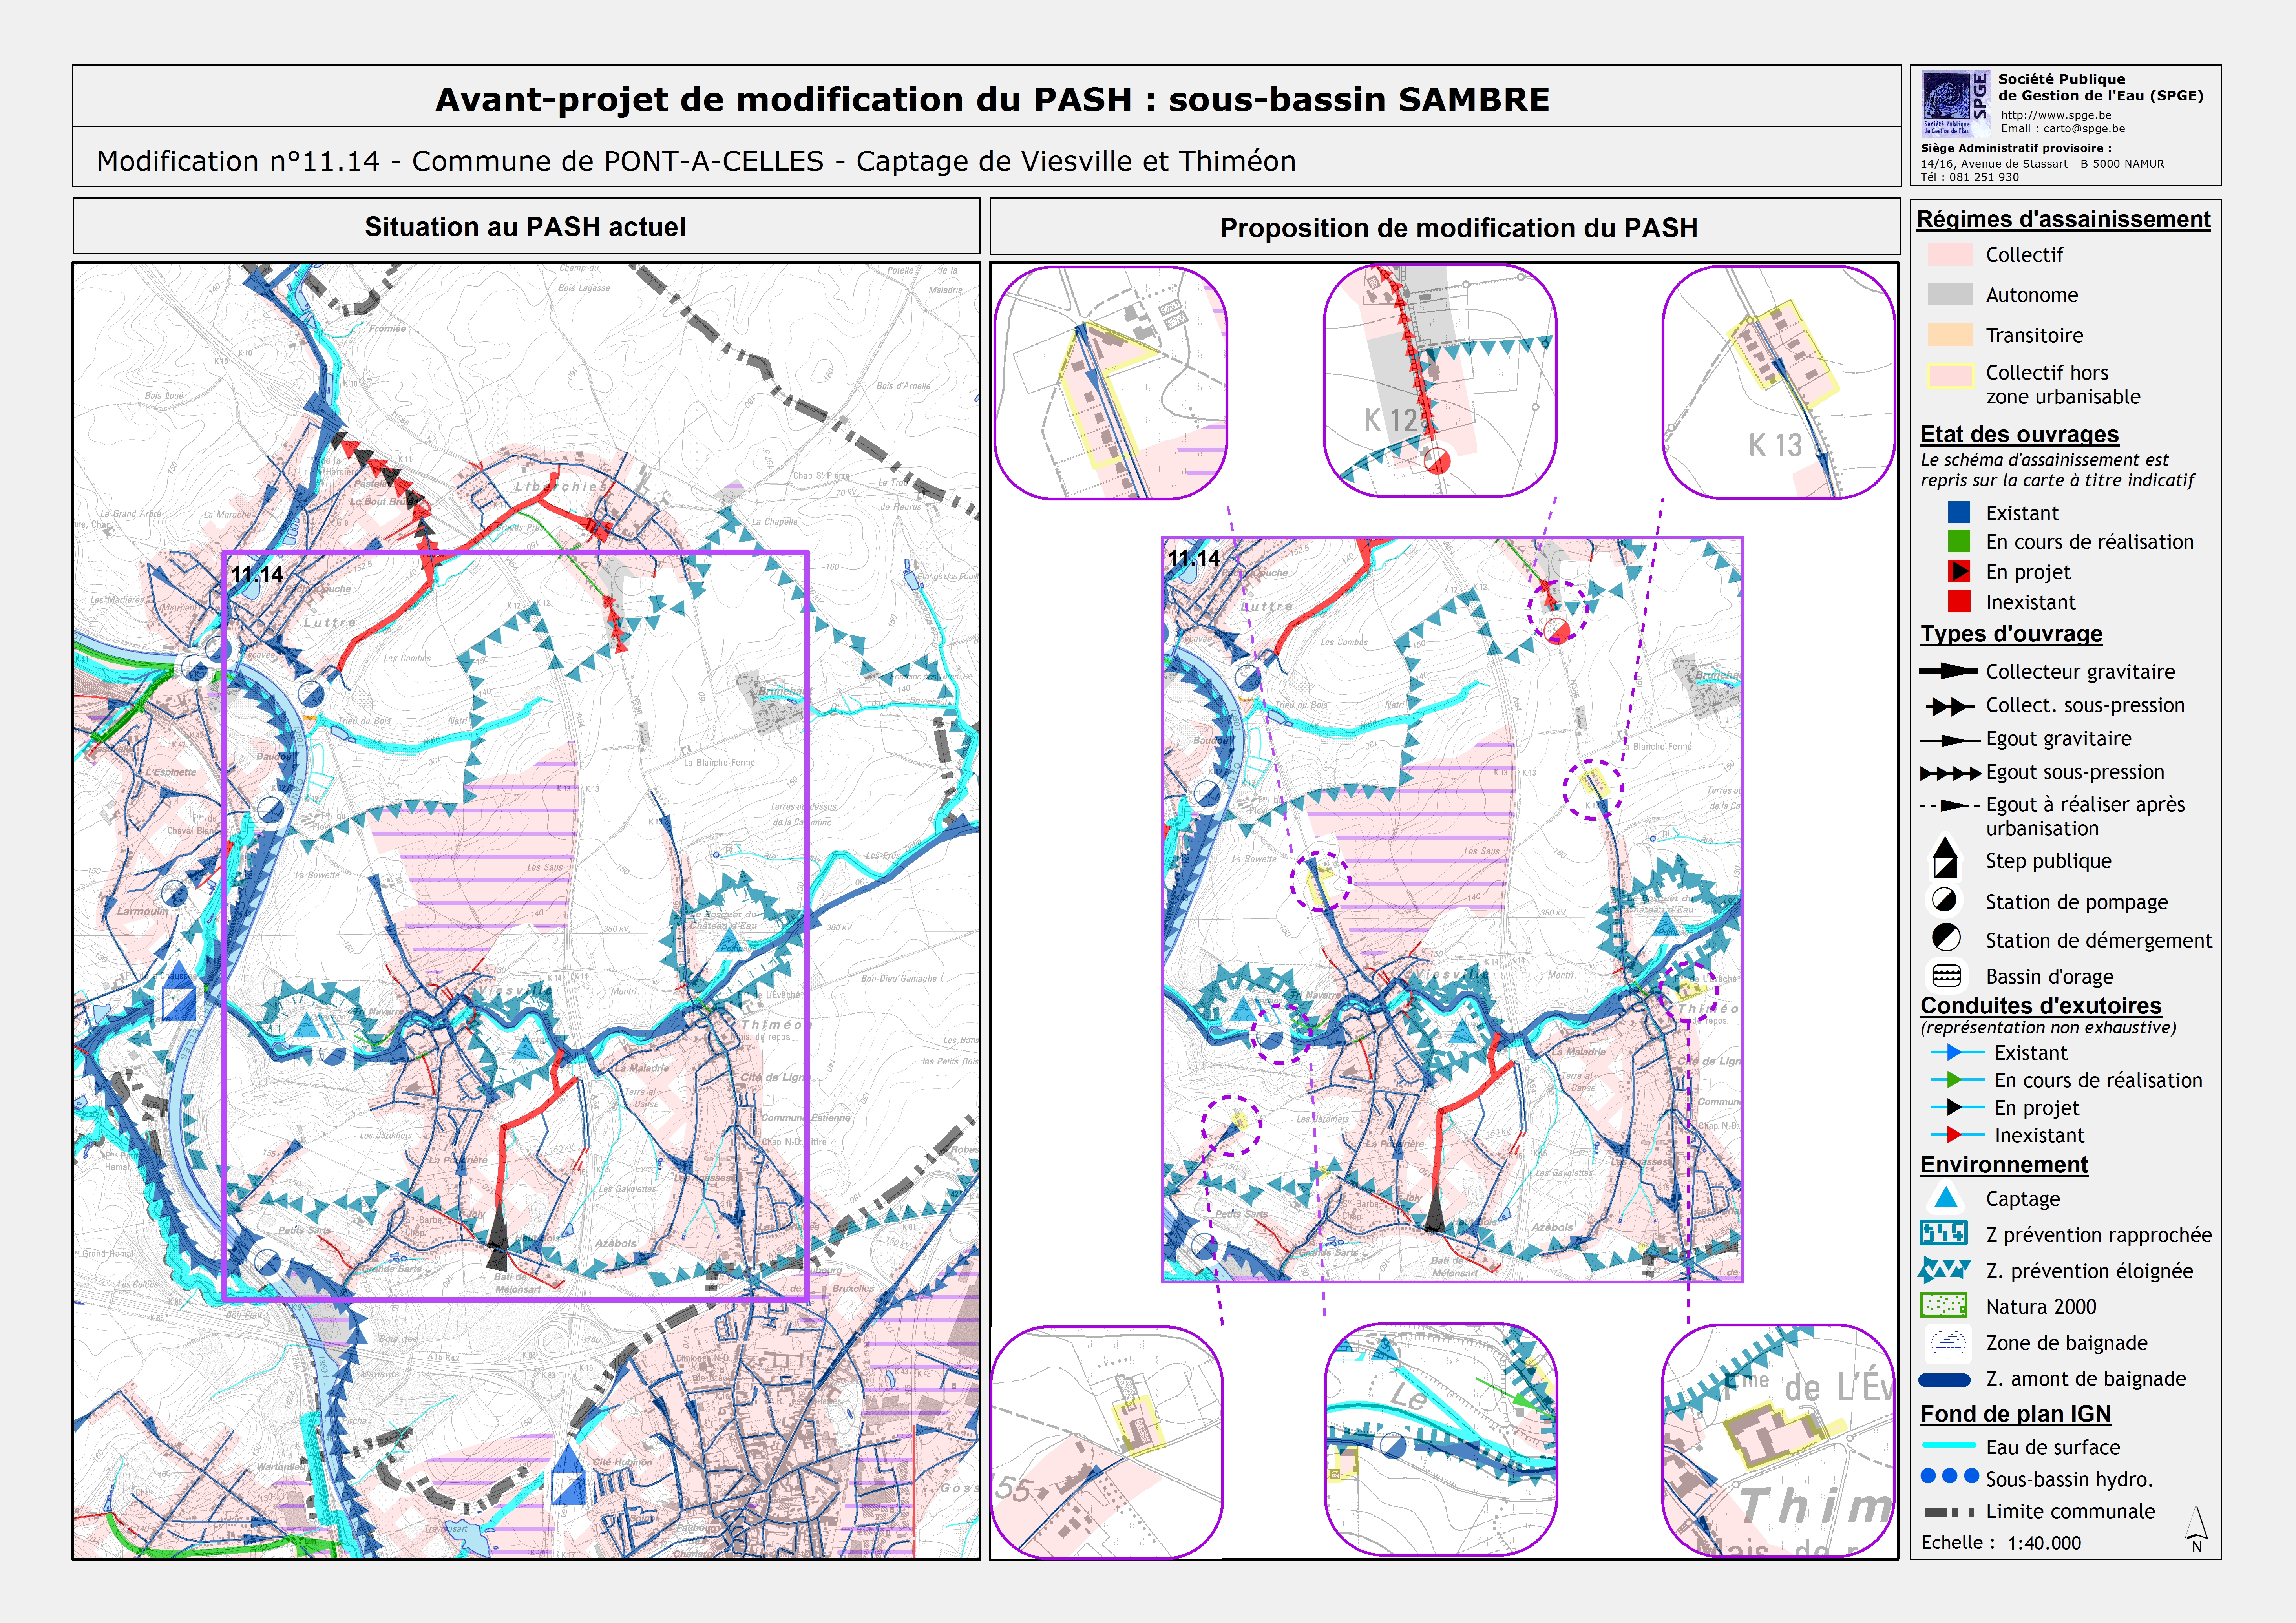Screen dimensions: 2296x1623
Task: Click the Natura 2000 symbol
Action: coord(1944,1306)
